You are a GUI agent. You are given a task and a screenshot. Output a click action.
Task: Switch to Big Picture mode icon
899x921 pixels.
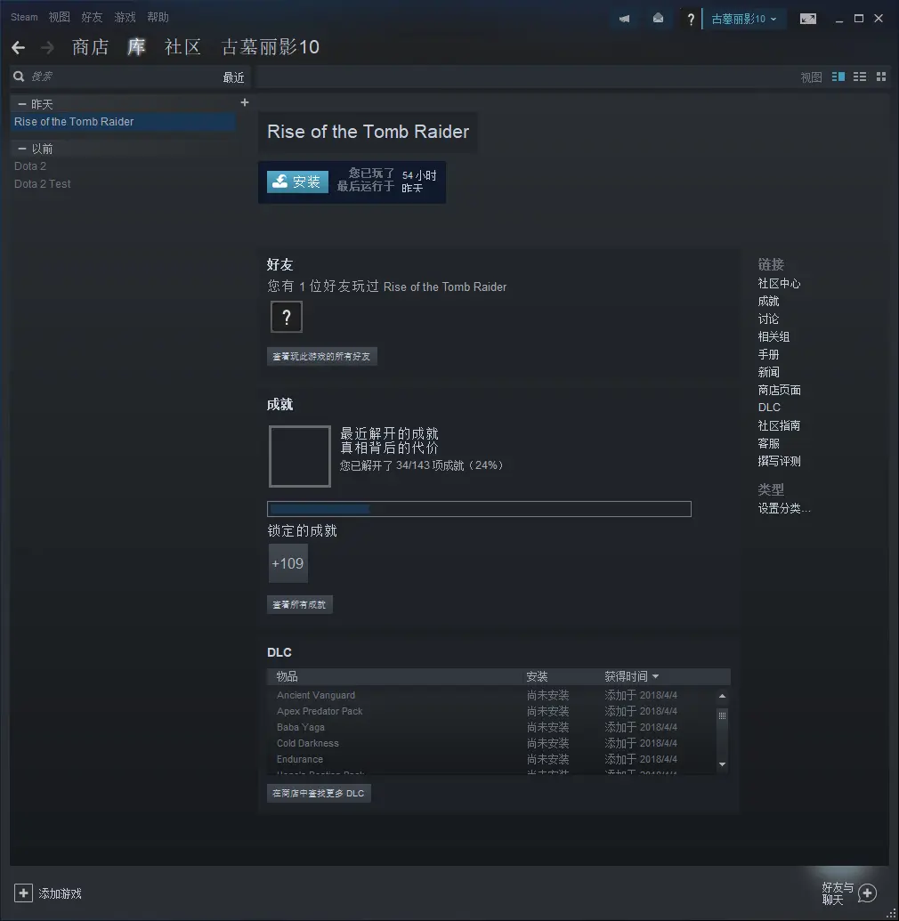pyautogui.click(x=808, y=19)
